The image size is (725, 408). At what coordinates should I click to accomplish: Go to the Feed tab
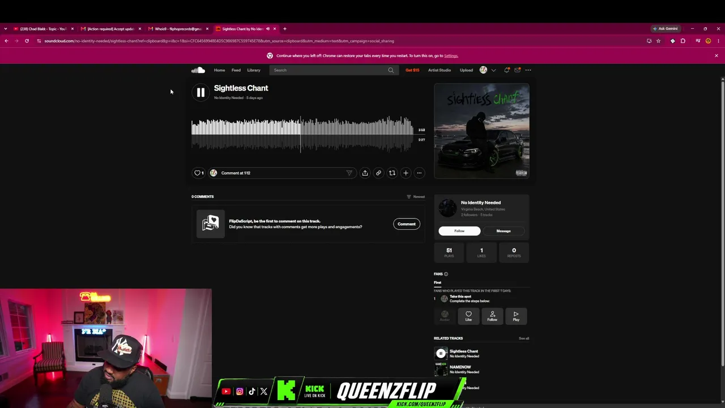[236, 70]
